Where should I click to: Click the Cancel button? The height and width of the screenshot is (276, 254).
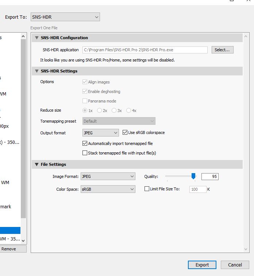tap(235, 265)
